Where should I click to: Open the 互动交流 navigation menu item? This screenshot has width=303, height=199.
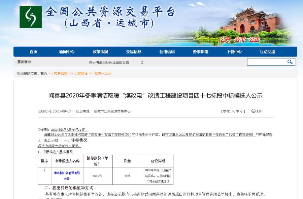(x=267, y=52)
